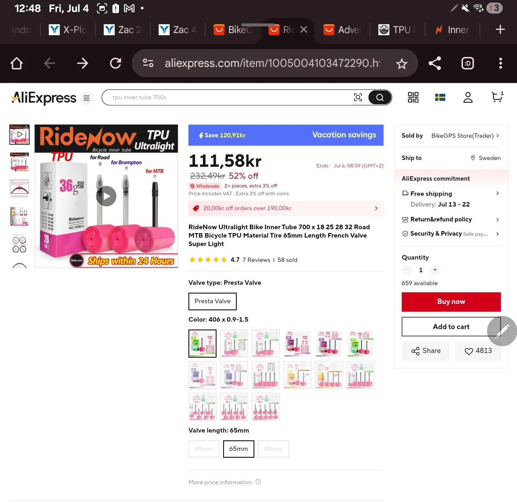The height and width of the screenshot is (503, 517).
Task: Reload the page with refresh icon
Action: (115, 63)
